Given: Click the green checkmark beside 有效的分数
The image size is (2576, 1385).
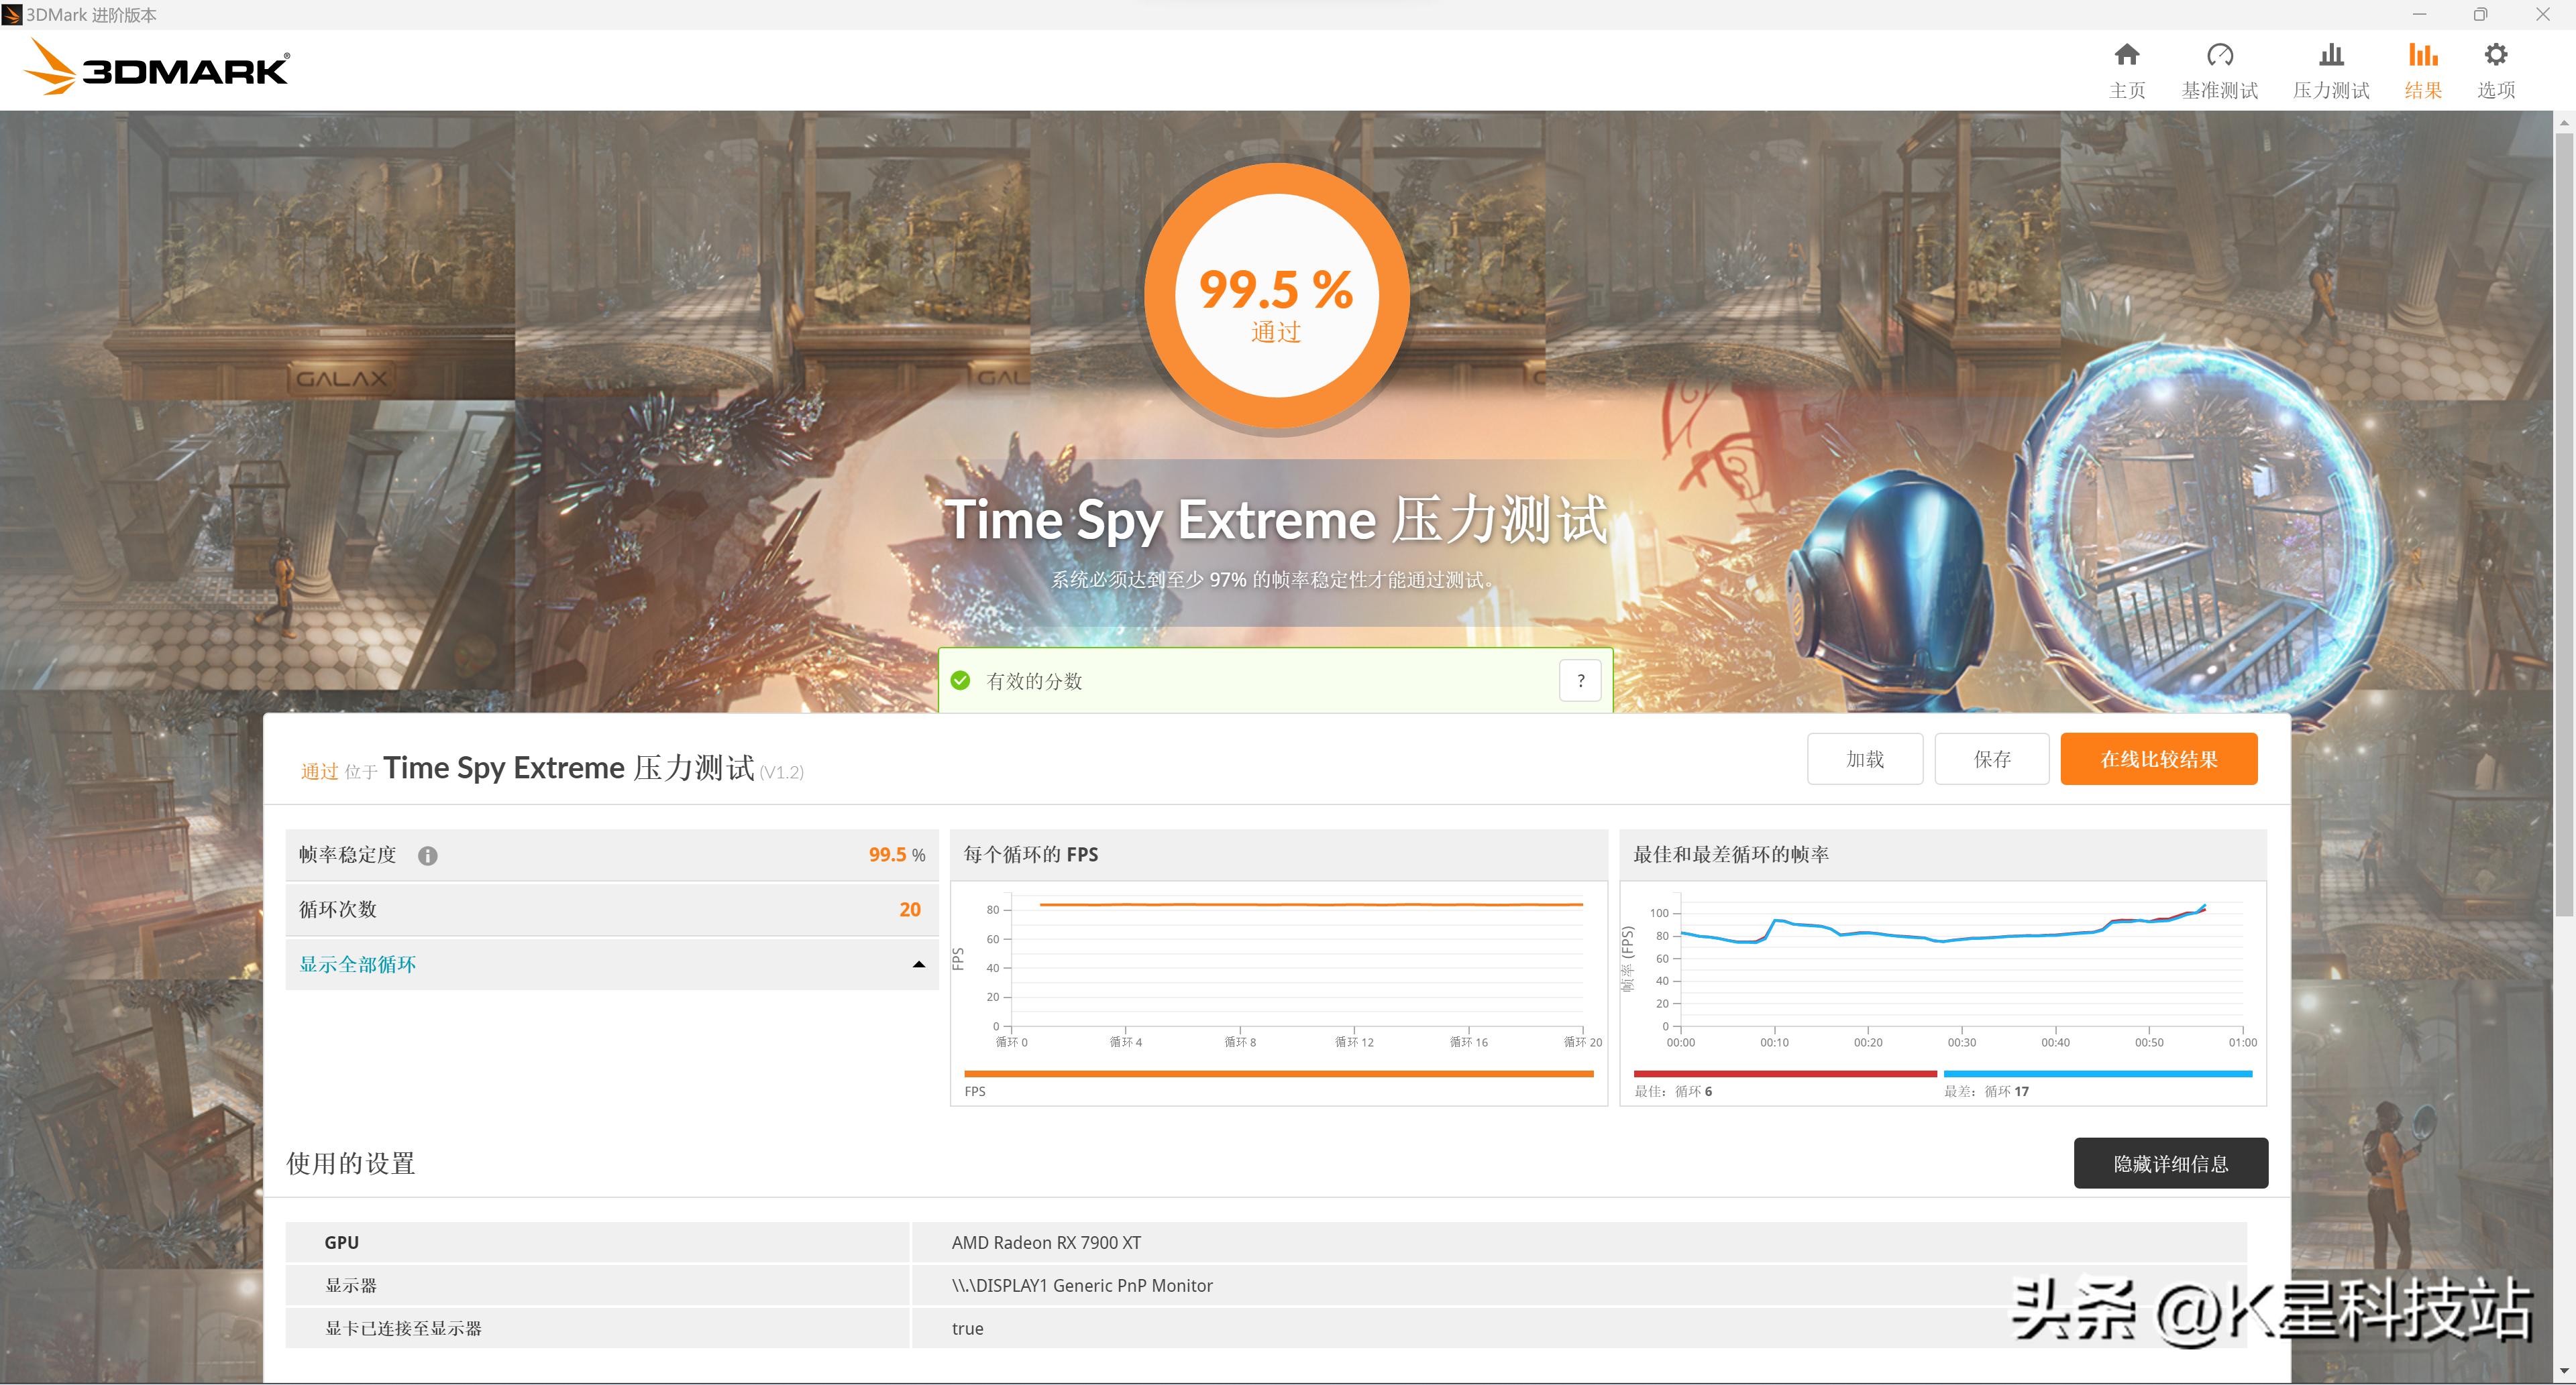Looking at the screenshot, I should 962,680.
